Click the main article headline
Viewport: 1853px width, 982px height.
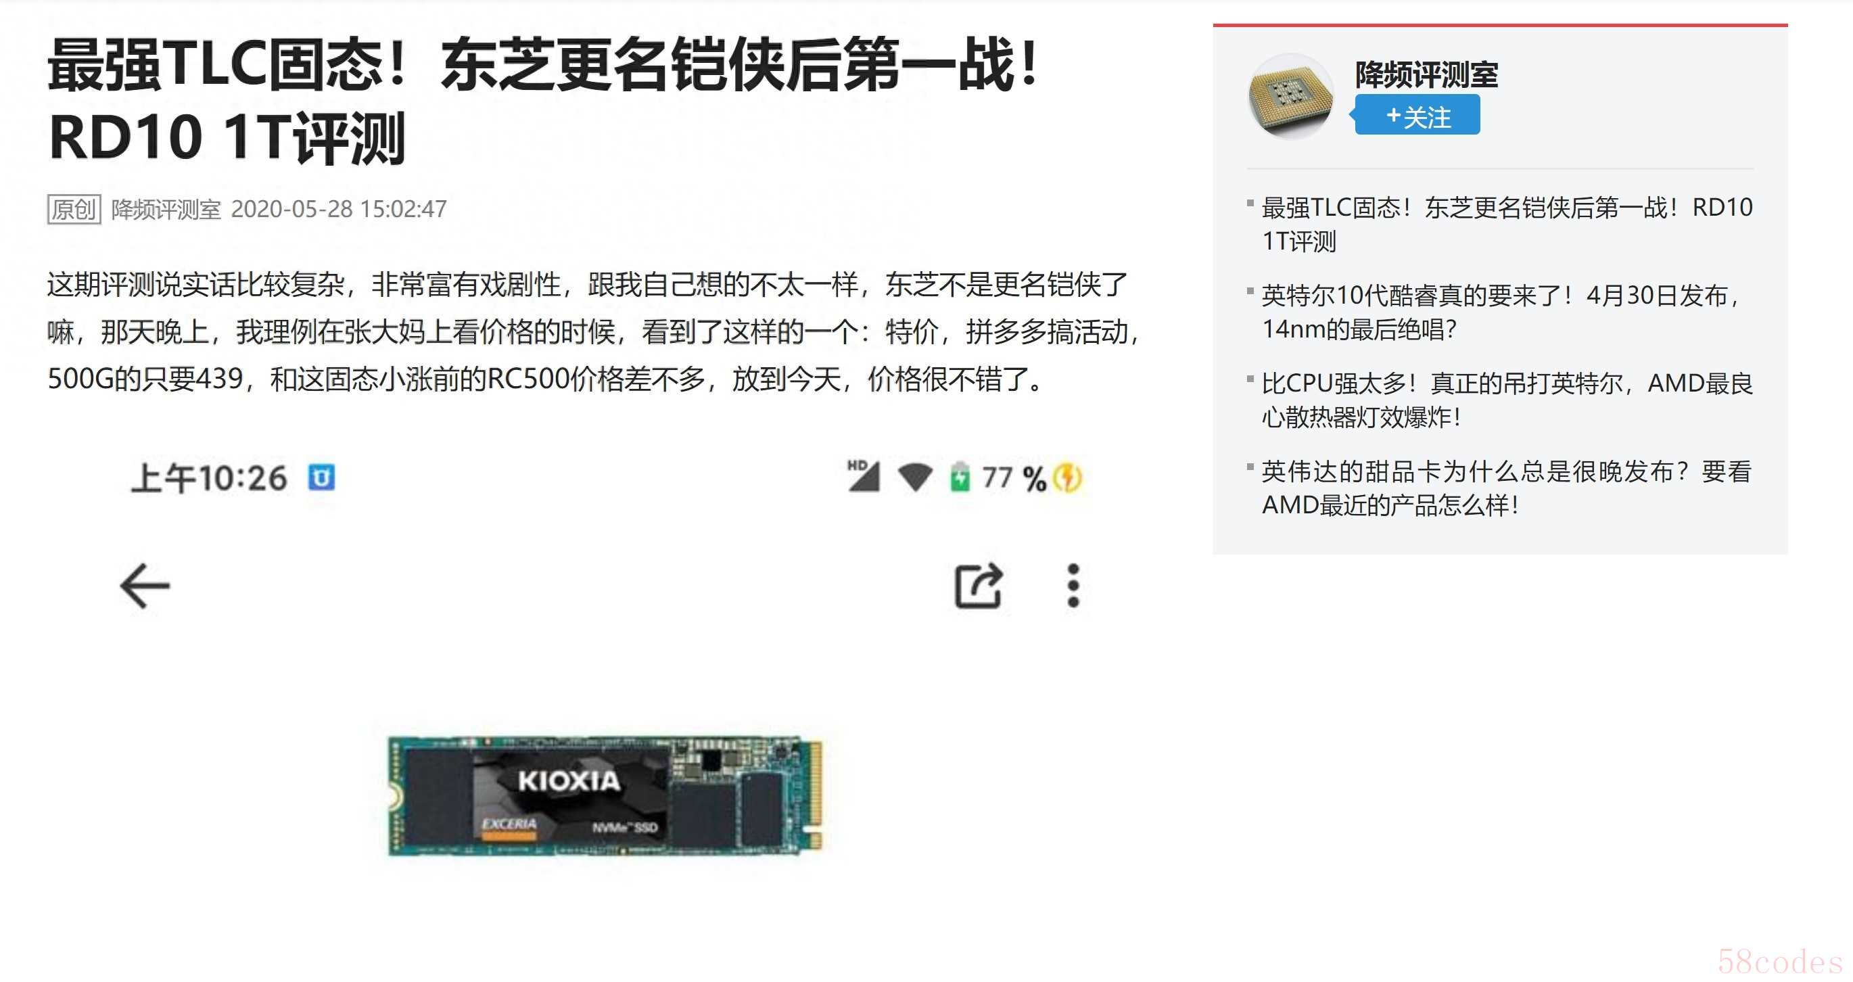544,101
